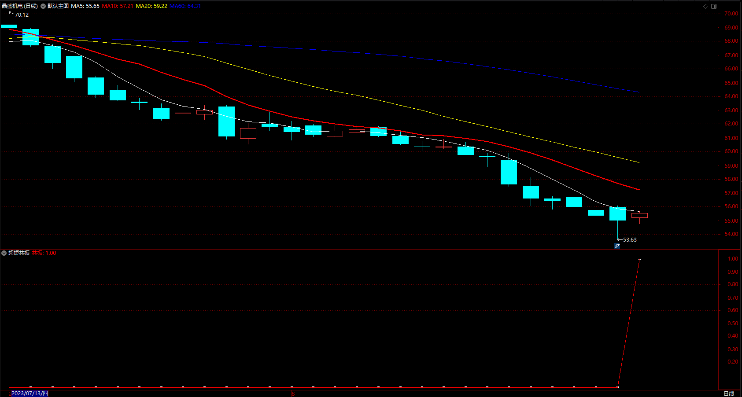
Task: Click the 共振: 1.00 indicator value
Action: pyautogui.click(x=44, y=253)
